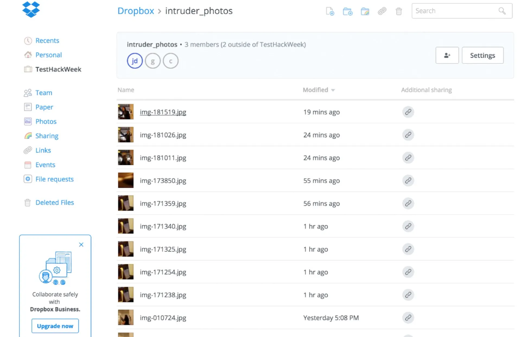This screenshot has width=521, height=337.
Task: Click the upload file toolbar icon
Action: [330, 11]
